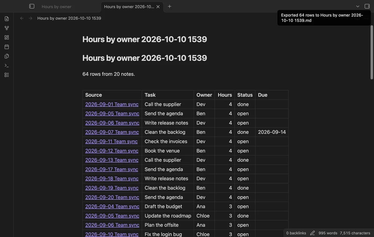Click the breadcrumb title Hours by owner 2026-10-10 1539
Viewport: 374px width, 237px height.
[x=69, y=18]
